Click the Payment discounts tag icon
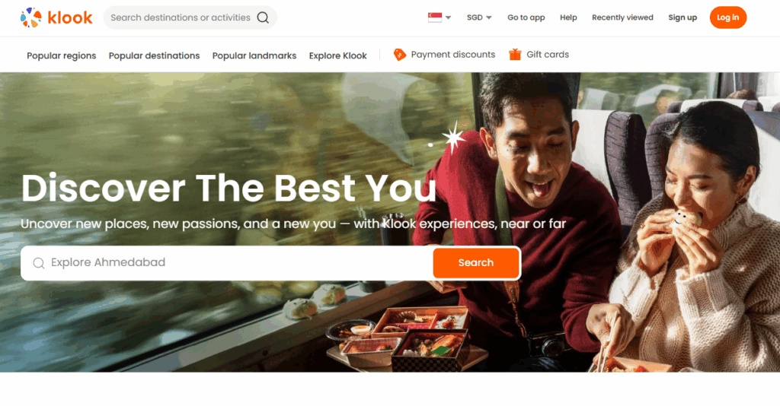The height and width of the screenshot is (406, 780). (399, 55)
